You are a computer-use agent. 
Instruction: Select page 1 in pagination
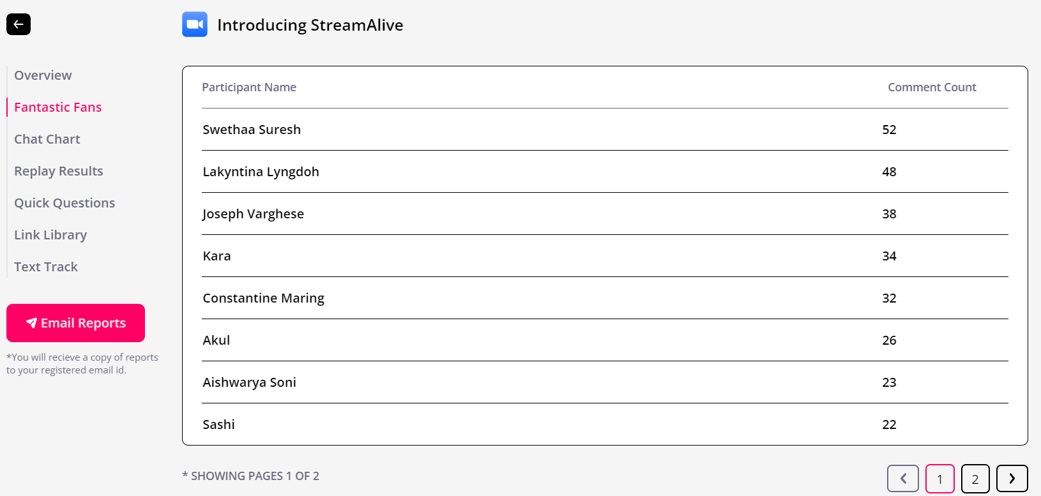coord(940,479)
